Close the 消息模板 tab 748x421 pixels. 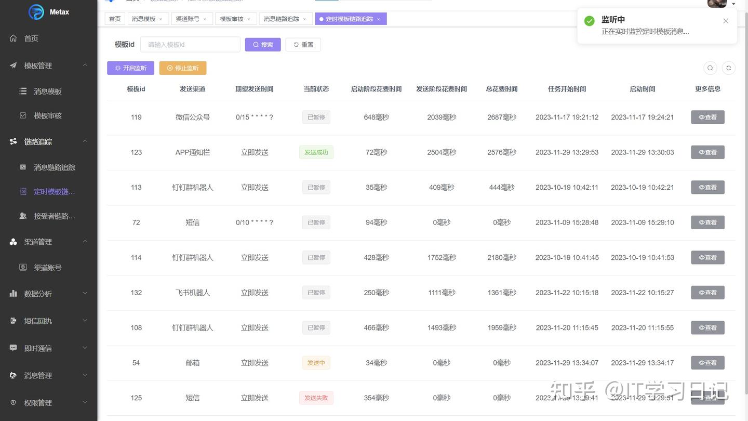point(161,19)
